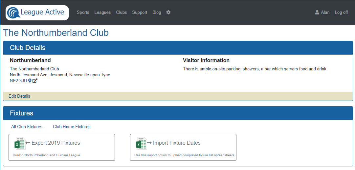355x170 pixels.
Task: Open the Leagues menu
Action: click(102, 12)
